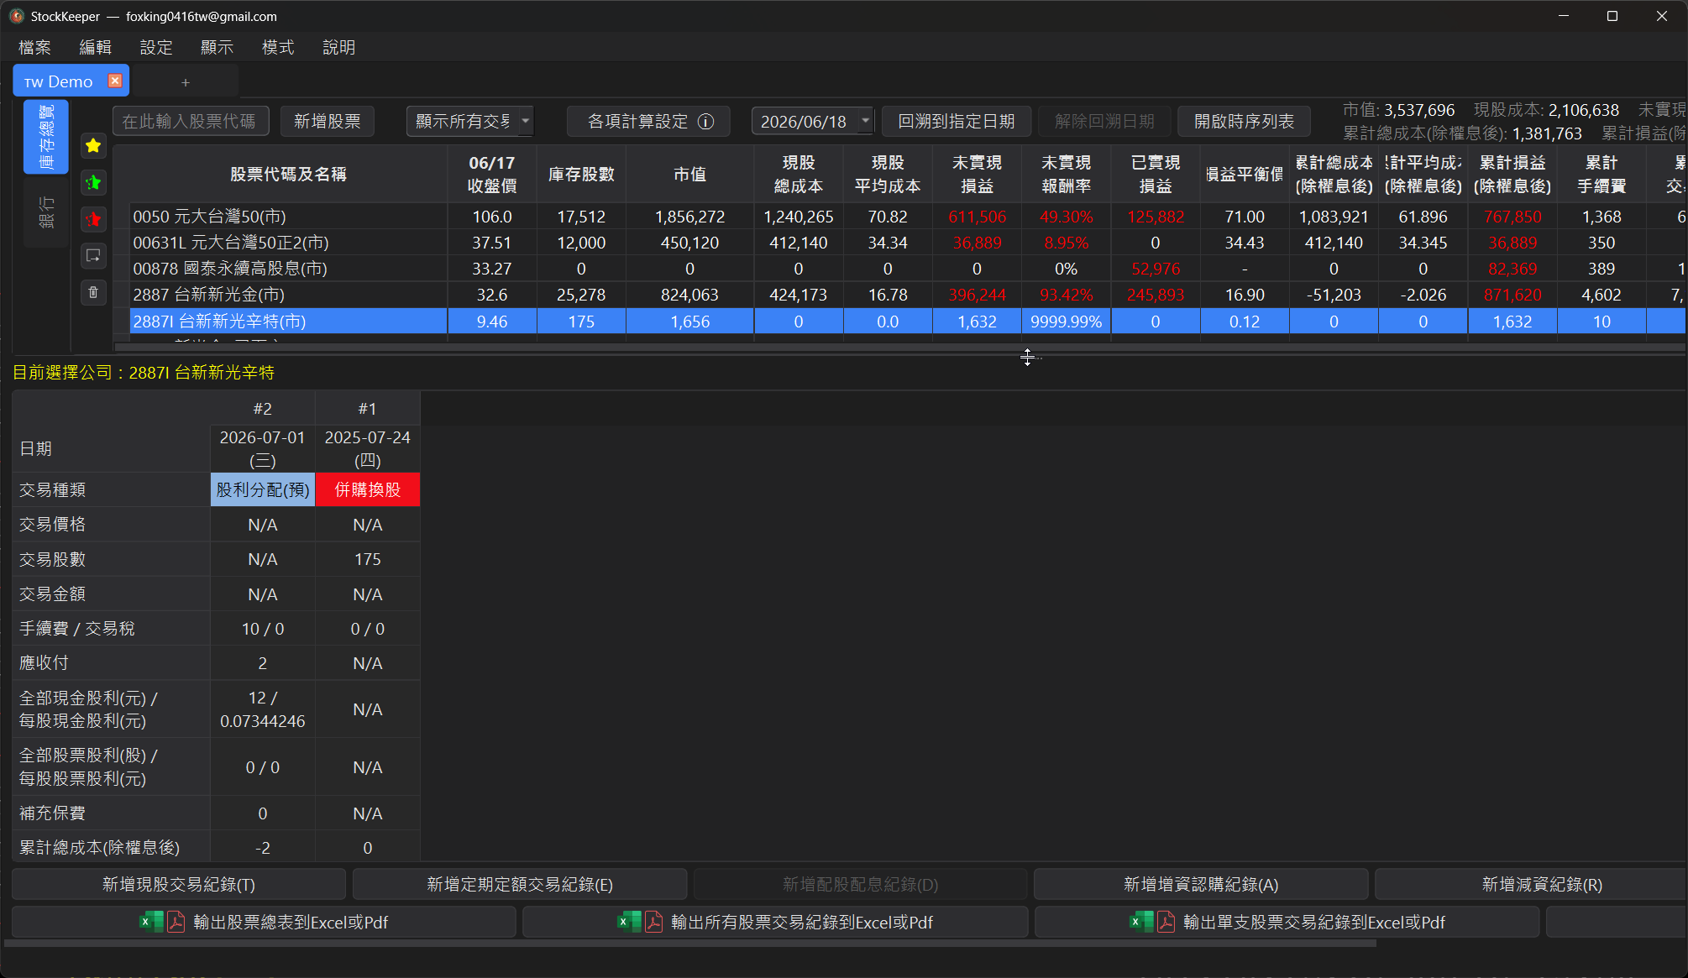Select row 2887 台新新光金(市)
Screen dimensions: 1688x978
click(x=289, y=295)
